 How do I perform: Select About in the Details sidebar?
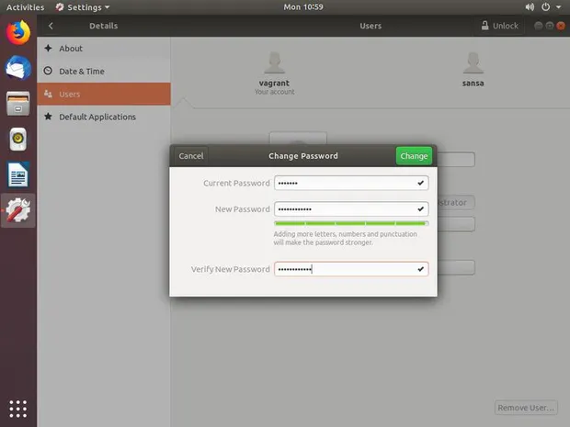click(104, 49)
